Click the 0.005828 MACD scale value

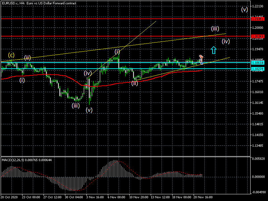(x=258, y=158)
